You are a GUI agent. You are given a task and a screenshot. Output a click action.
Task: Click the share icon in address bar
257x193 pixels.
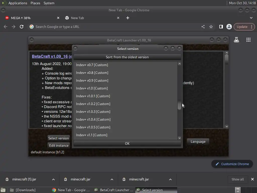[x=203, y=27]
